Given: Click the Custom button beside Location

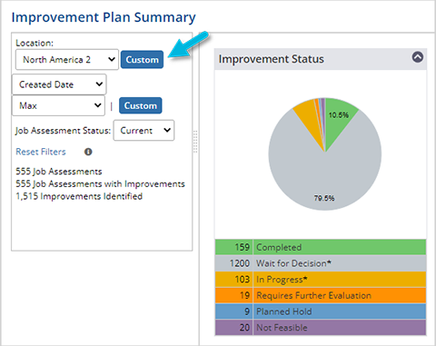Looking at the screenshot, I should (x=142, y=60).
